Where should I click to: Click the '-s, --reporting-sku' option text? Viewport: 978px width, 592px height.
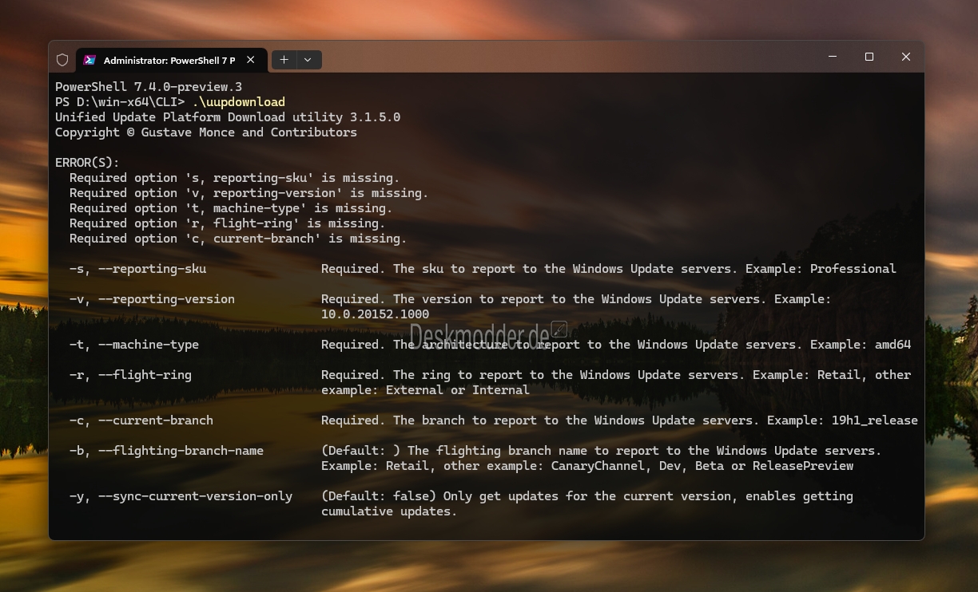click(137, 269)
